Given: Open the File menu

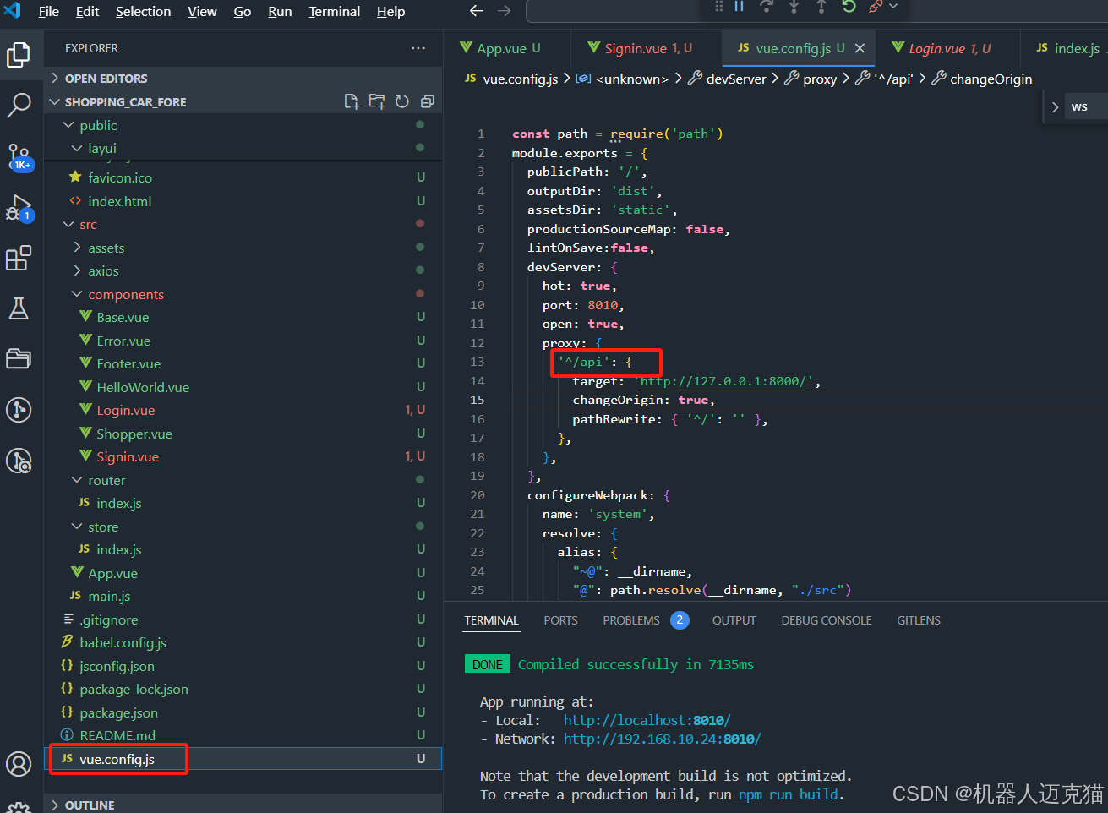Looking at the screenshot, I should point(49,11).
